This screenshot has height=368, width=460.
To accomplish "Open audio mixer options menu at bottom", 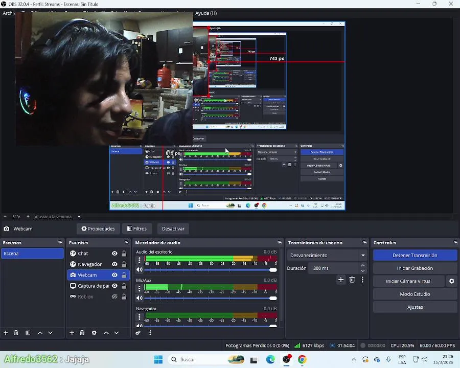I will 150,333.
